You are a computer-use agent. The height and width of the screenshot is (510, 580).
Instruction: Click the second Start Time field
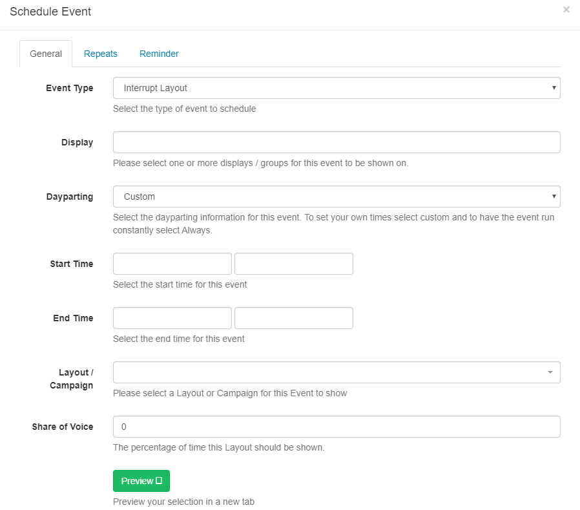pos(294,264)
